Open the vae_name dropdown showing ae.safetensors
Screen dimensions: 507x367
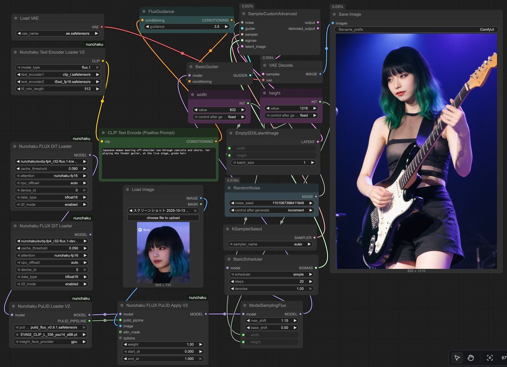pos(57,33)
